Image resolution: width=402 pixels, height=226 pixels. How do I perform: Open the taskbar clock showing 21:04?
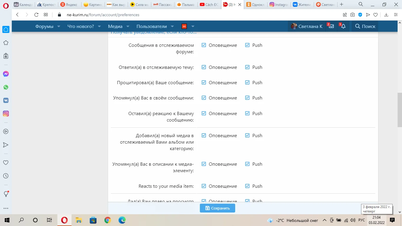(x=376, y=220)
